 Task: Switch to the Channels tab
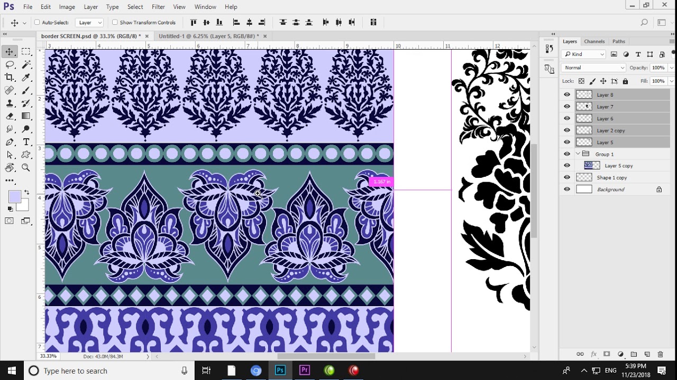(594, 41)
